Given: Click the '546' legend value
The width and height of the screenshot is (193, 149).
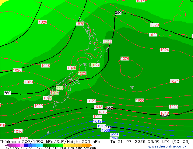Looking at the screenshot, I should point(55,148).
